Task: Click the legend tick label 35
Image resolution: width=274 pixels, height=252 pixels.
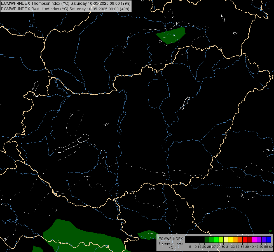Action: click(x=238, y=247)
